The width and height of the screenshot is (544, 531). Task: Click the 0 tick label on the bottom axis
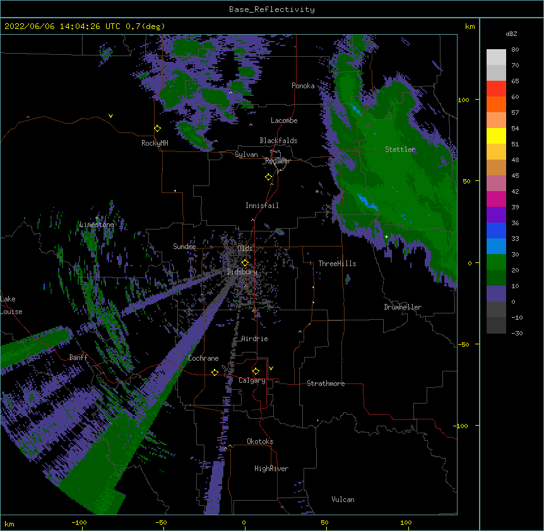click(244, 522)
